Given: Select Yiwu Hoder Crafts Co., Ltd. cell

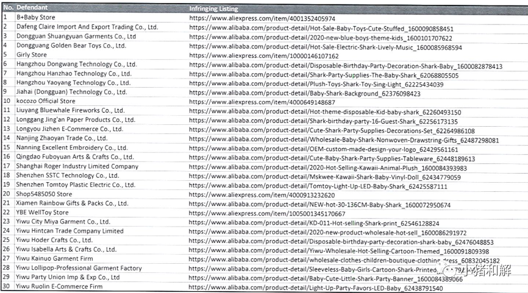Looking at the screenshot, I should 54,240.
